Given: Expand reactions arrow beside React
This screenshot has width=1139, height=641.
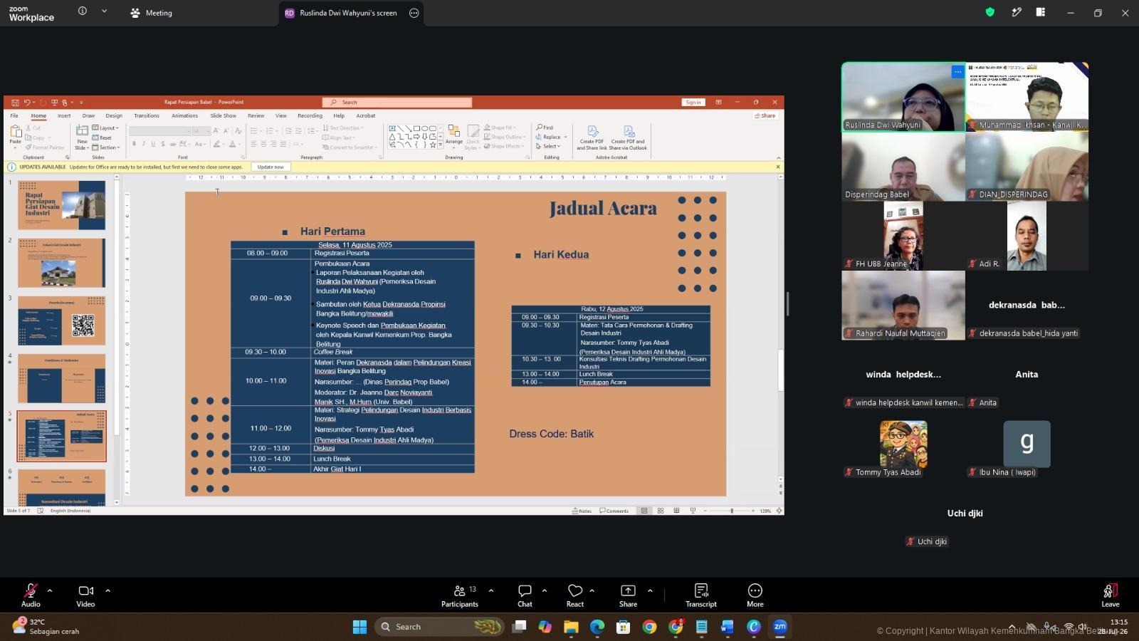Looking at the screenshot, I should 592,590.
